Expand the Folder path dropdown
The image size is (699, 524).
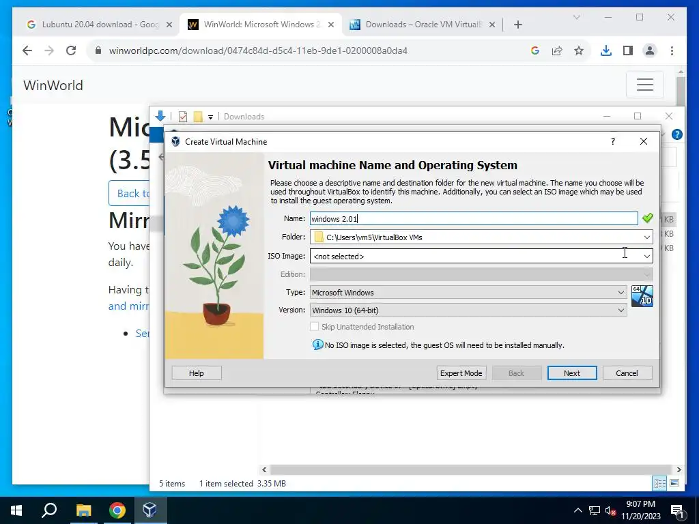pos(646,237)
